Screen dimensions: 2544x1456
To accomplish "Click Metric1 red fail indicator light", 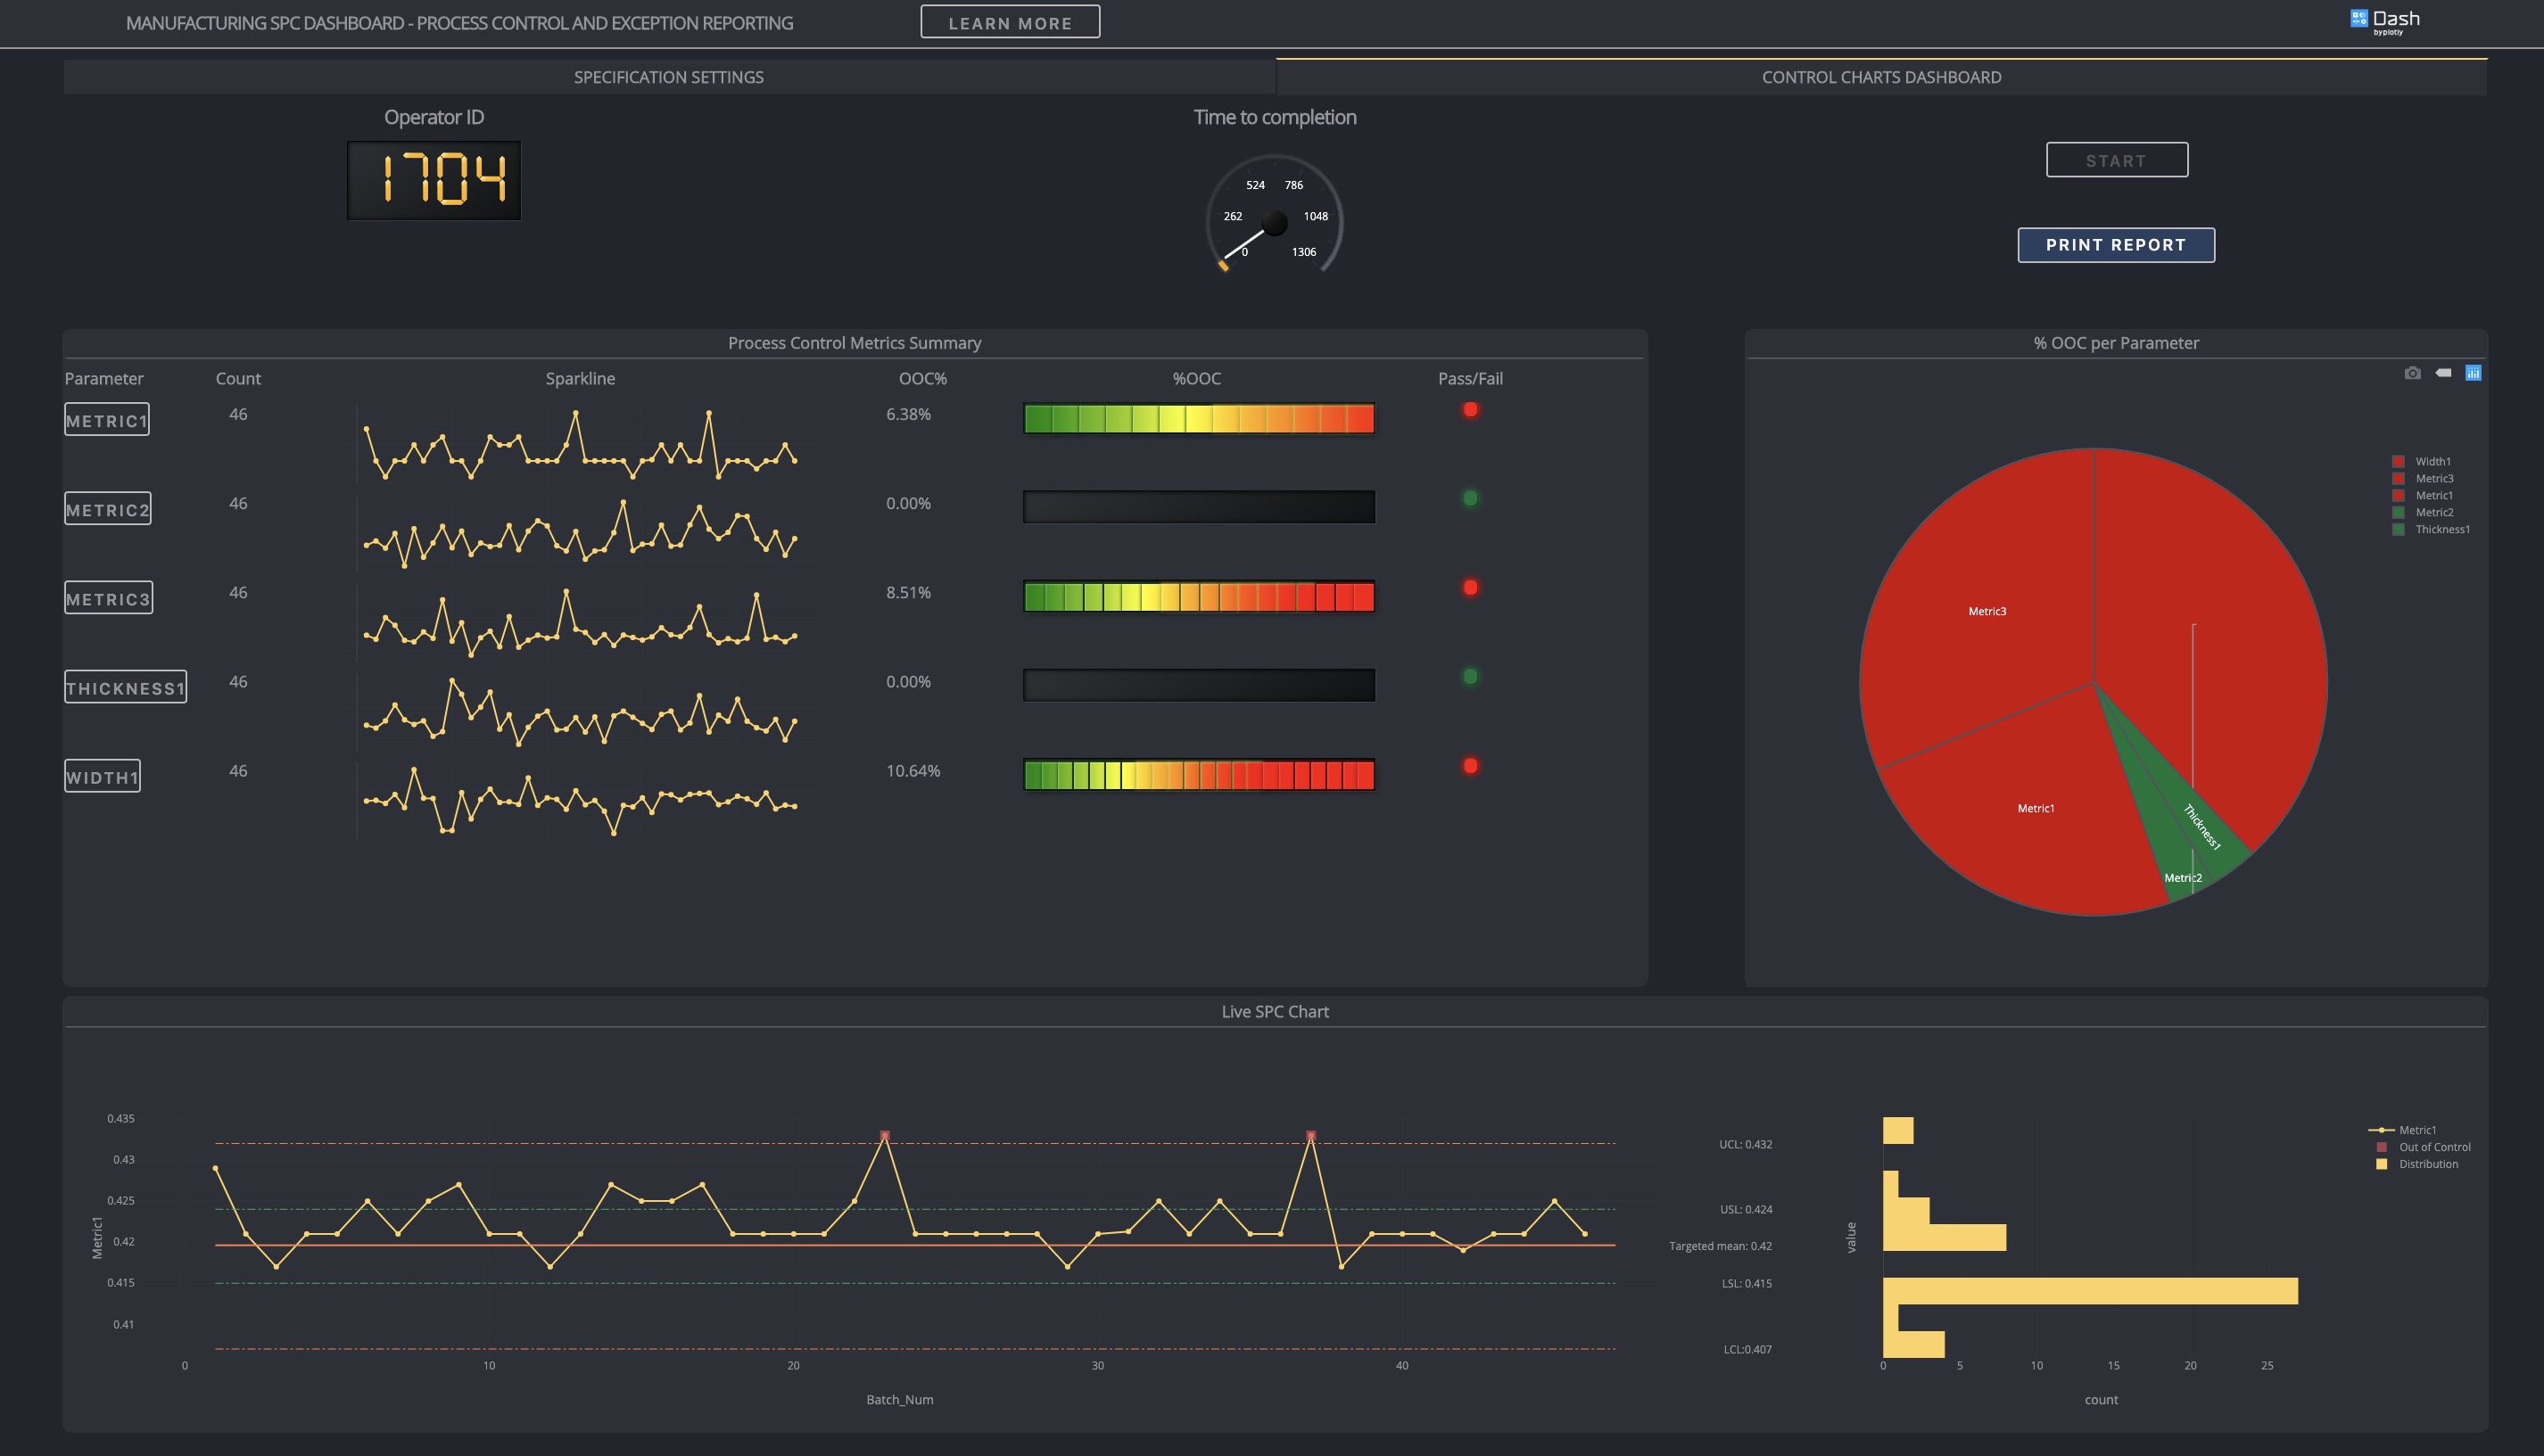I will [x=1469, y=409].
